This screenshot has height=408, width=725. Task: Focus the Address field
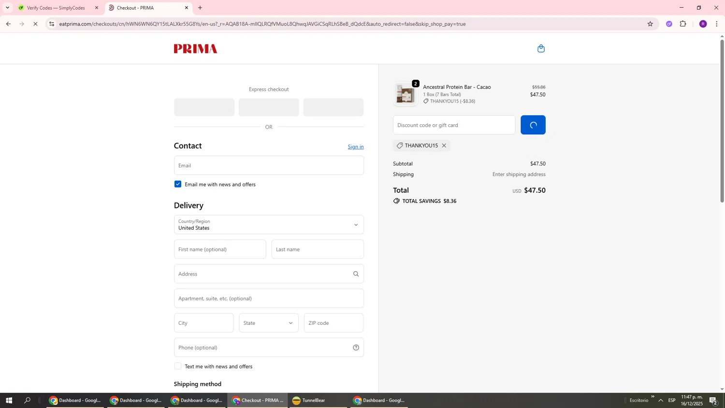pyautogui.click(x=269, y=274)
